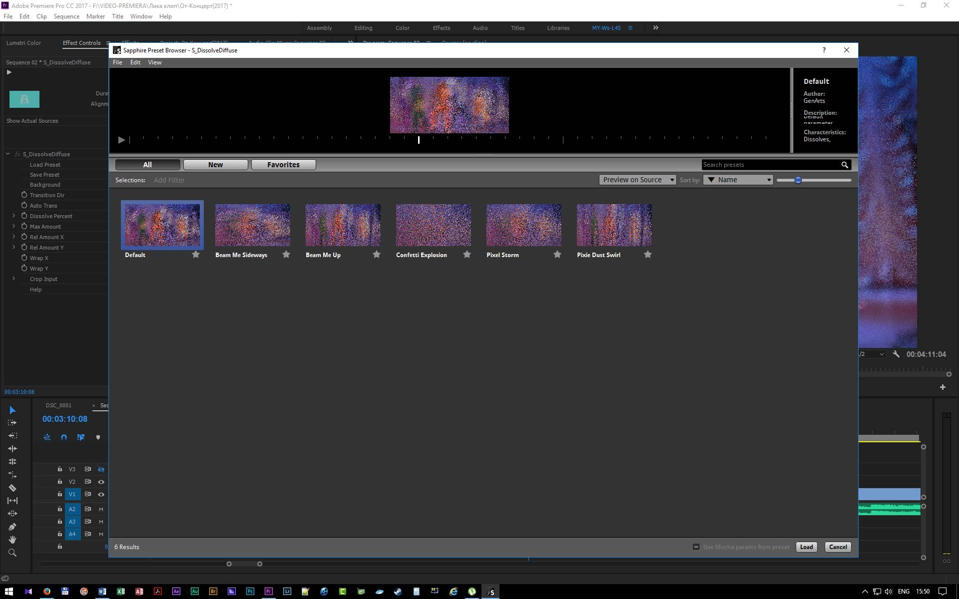Toggle V1 track output eye
This screenshot has height=599, width=959.
[x=101, y=494]
